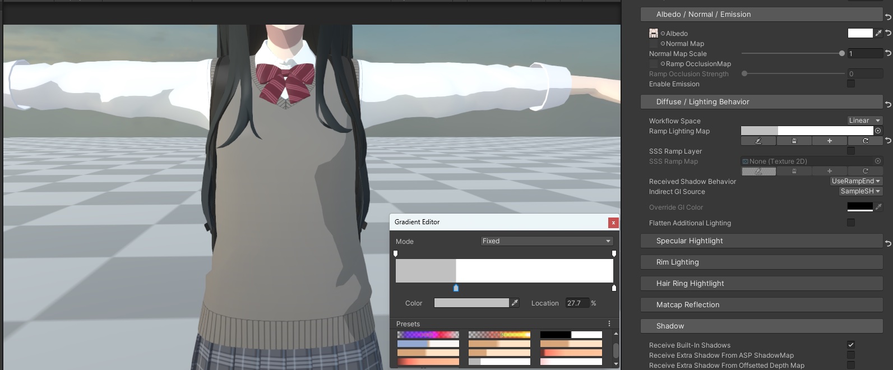The width and height of the screenshot is (893, 370).
Task: Click the refresh icon under Ramp Lighting Map
Action: click(x=865, y=141)
